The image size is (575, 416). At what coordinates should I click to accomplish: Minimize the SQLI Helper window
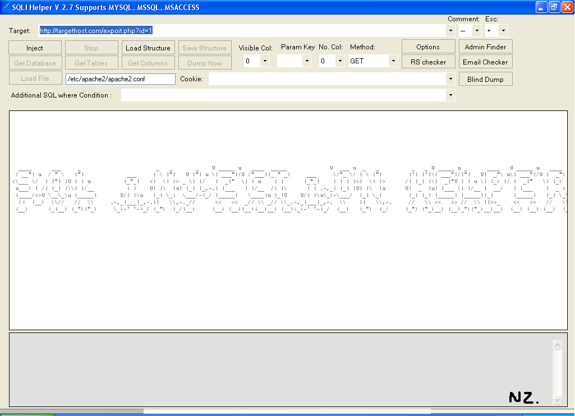click(x=541, y=7)
